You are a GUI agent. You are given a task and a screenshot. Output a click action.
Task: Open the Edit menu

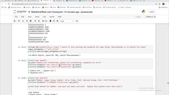tap(23, 17)
